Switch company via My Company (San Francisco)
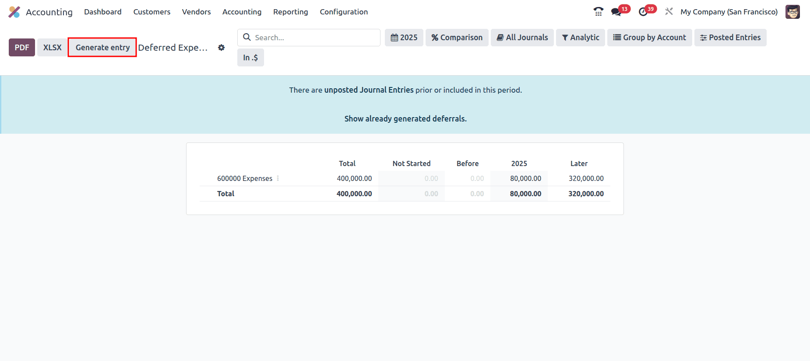This screenshot has width=810, height=361. tap(729, 12)
